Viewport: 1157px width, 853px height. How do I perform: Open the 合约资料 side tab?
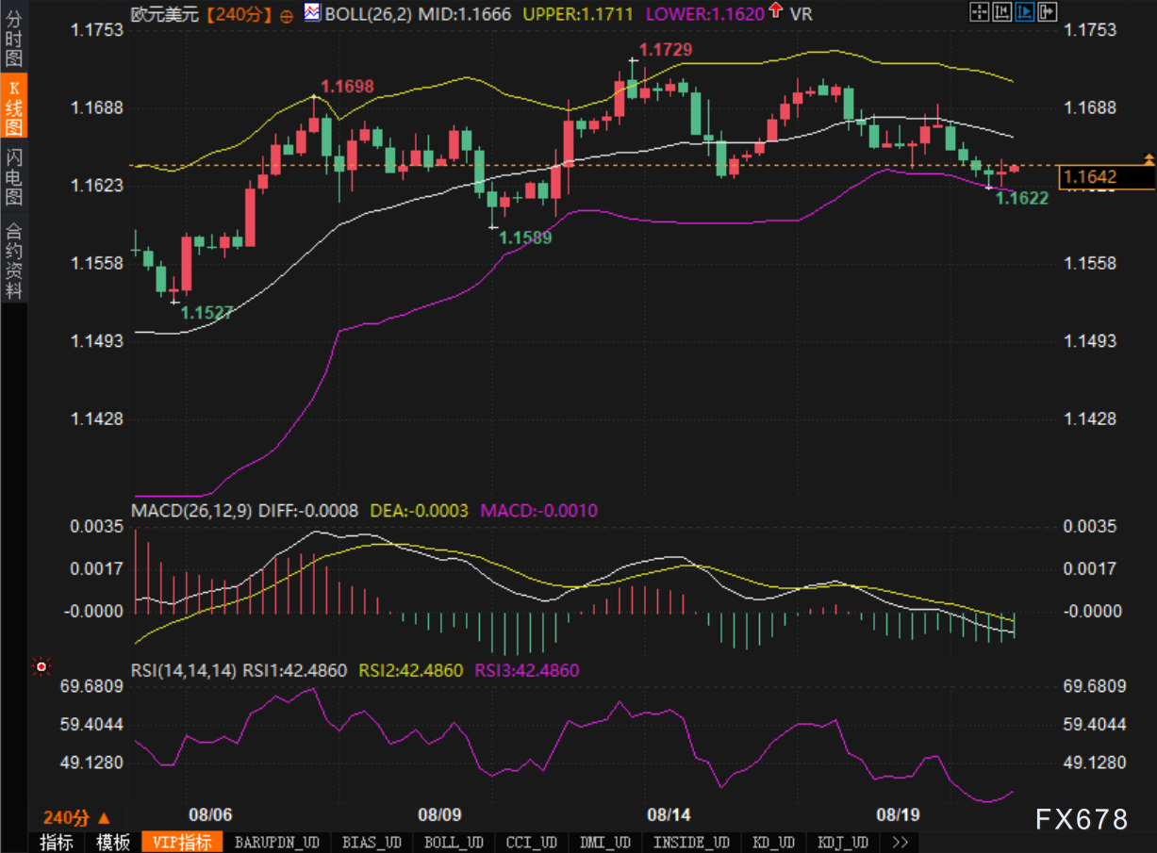(13, 261)
